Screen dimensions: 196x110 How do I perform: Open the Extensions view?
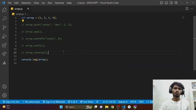click(4, 45)
